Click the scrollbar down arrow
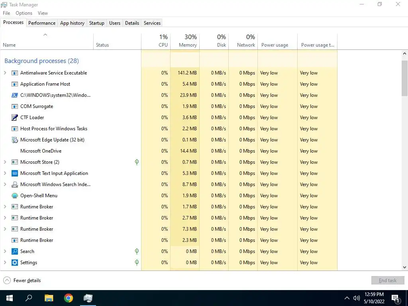Screen dimensions: 408x306 point(404,267)
